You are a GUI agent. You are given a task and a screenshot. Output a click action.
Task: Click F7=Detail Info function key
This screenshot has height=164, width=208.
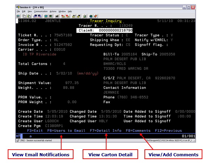pyautogui.click(x=106, y=131)
